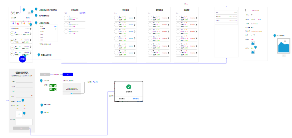This screenshot has height=138, width=292.
Task: Click the blue link in the unregistered staff panel header
Action: click(82, 13)
